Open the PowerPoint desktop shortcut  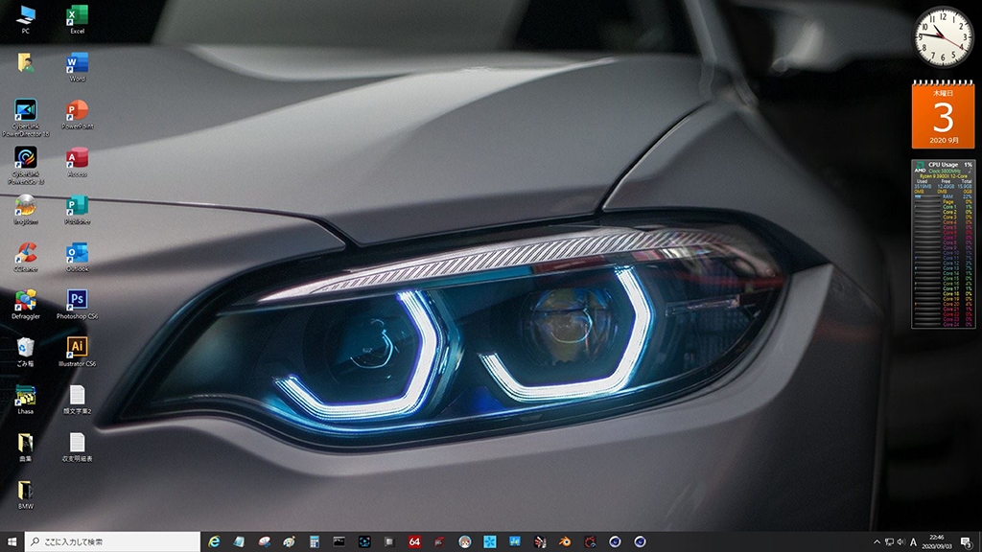(77, 115)
